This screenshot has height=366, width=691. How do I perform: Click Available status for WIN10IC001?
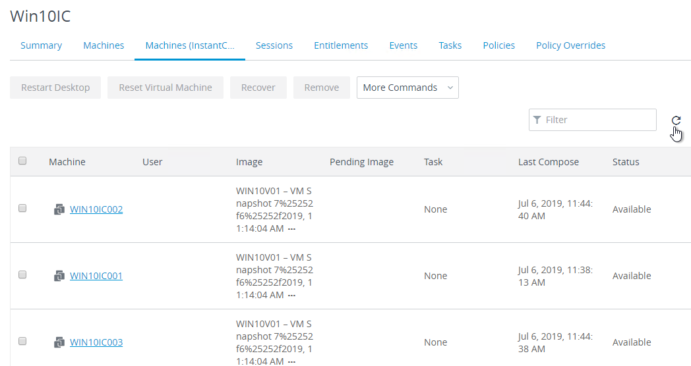coord(632,276)
